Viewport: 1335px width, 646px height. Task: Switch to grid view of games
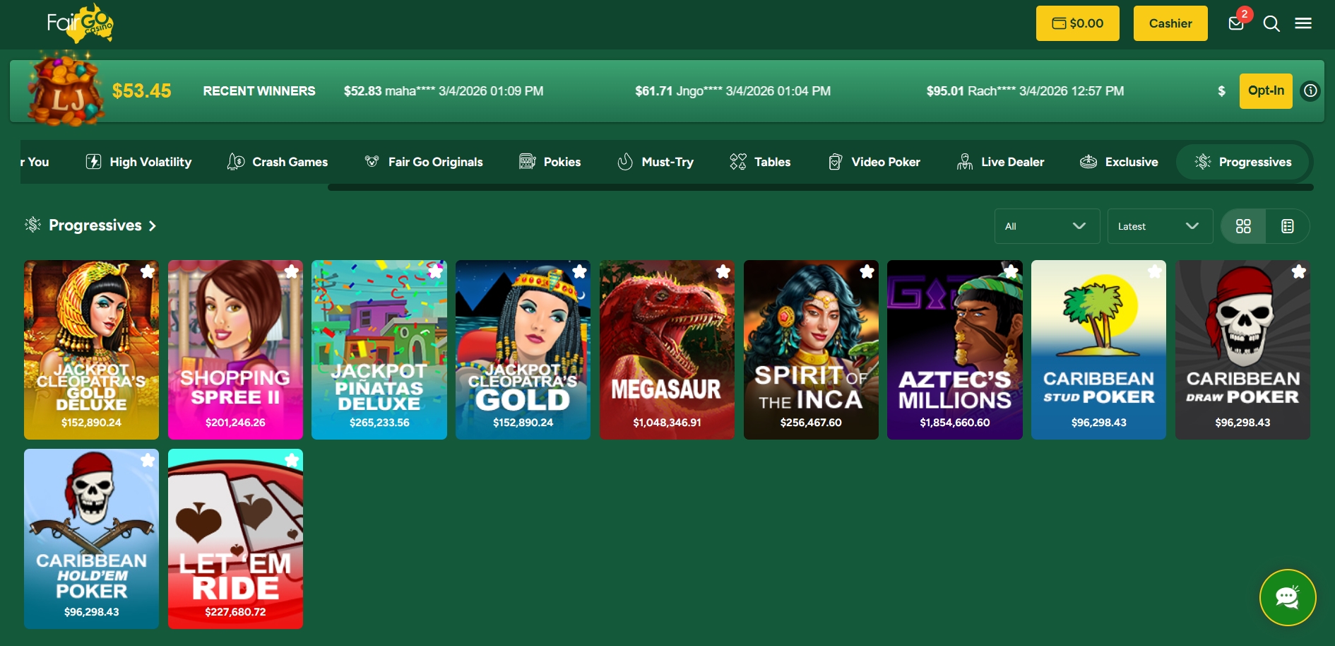click(x=1243, y=226)
